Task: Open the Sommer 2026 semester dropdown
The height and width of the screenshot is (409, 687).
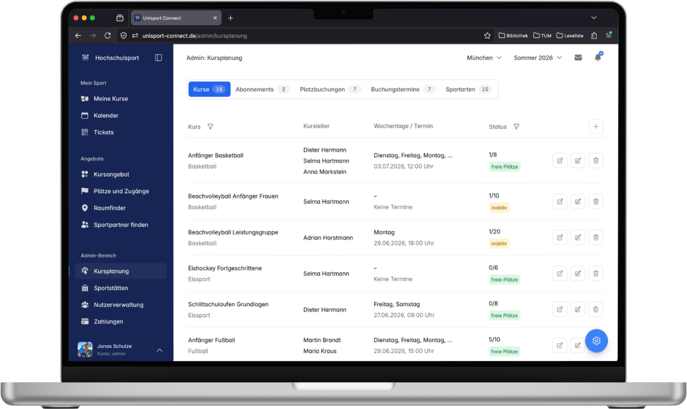Action: pyautogui.click(x=538, y=58)
